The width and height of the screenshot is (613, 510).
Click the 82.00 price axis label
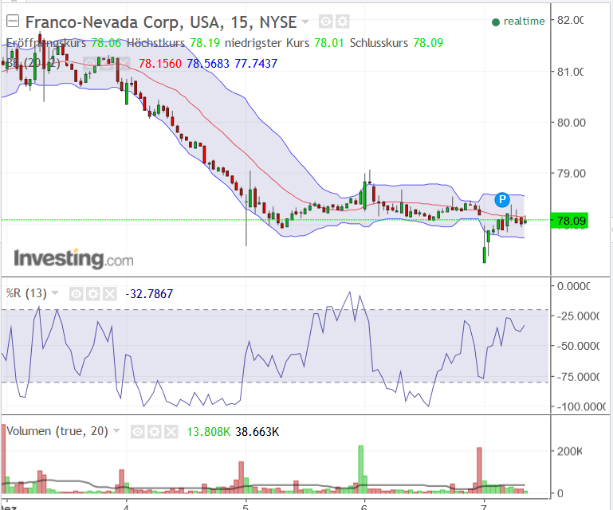571,21
